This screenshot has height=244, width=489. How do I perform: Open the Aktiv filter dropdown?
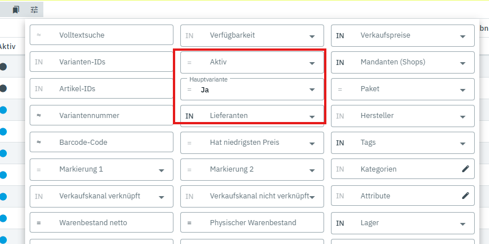click(x=312, y=63)
